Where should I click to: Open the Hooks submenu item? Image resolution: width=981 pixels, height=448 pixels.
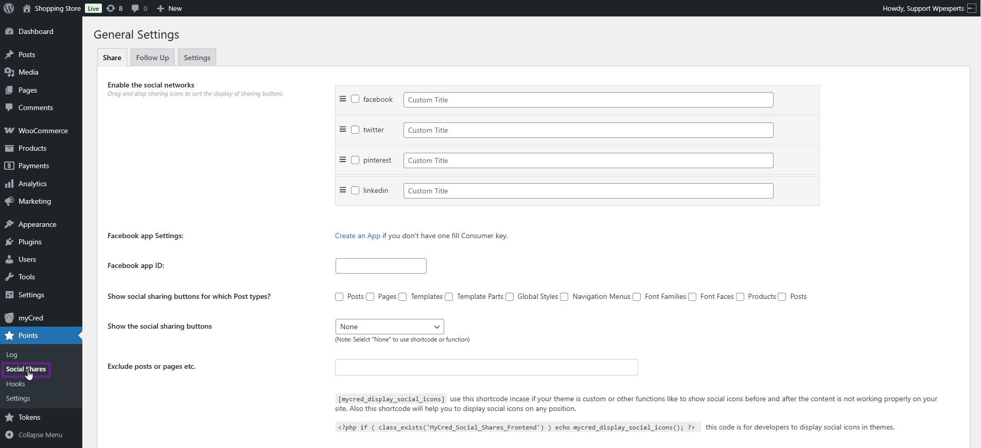[15, 384]
